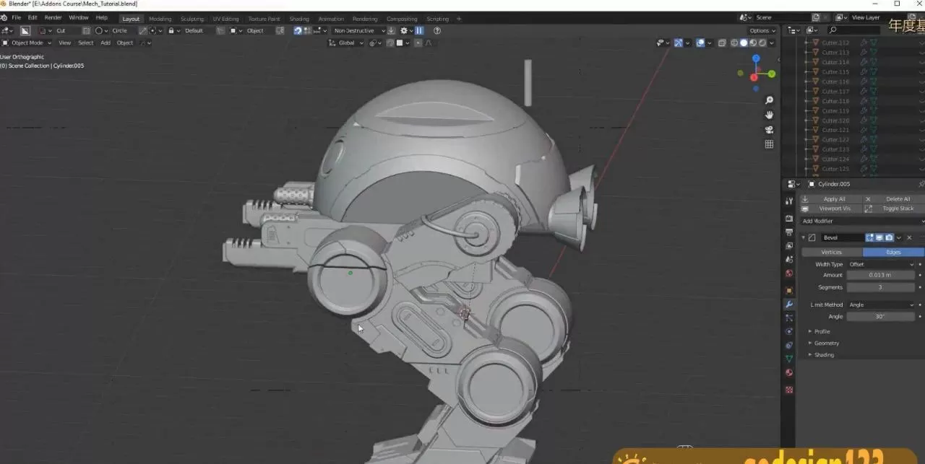Open the File menu
Image resolution: width=925 pixels, height=464 pixels.
pyautogui.click(x=16, y=17)
